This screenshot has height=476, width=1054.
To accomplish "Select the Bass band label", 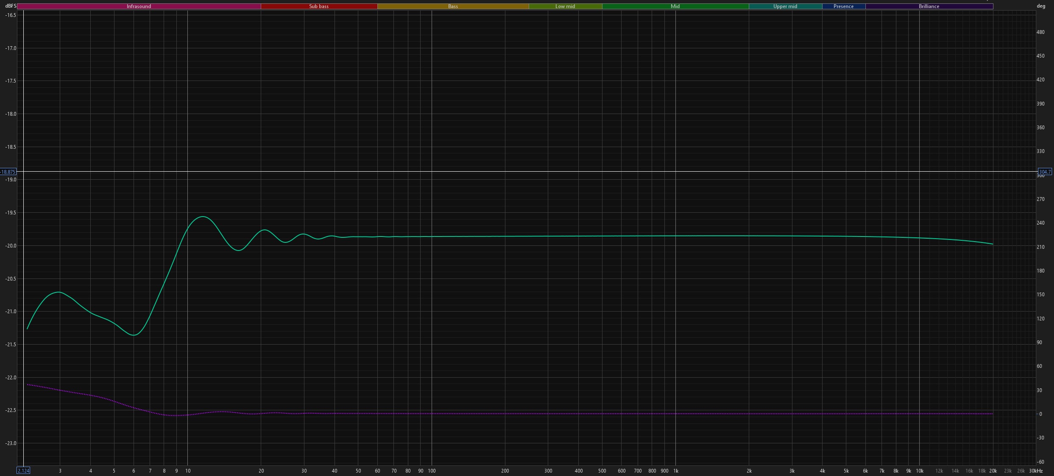I will coord(453,6).
